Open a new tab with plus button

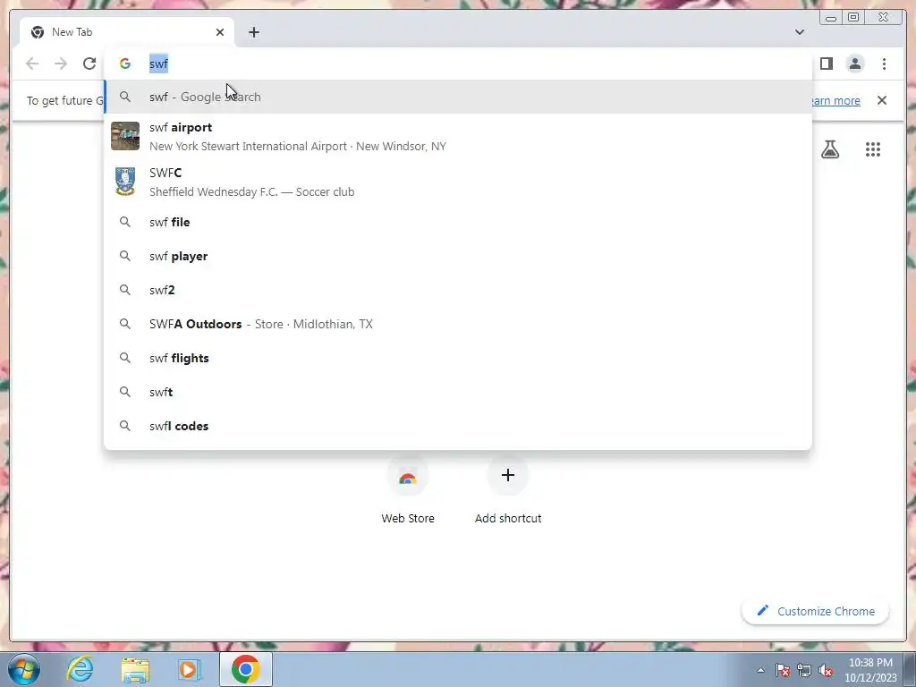253,32
